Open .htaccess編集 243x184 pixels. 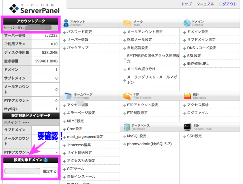pos(79,145)
